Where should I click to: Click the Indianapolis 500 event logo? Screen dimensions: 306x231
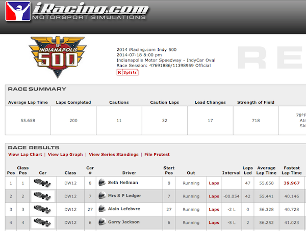[58, 56]
